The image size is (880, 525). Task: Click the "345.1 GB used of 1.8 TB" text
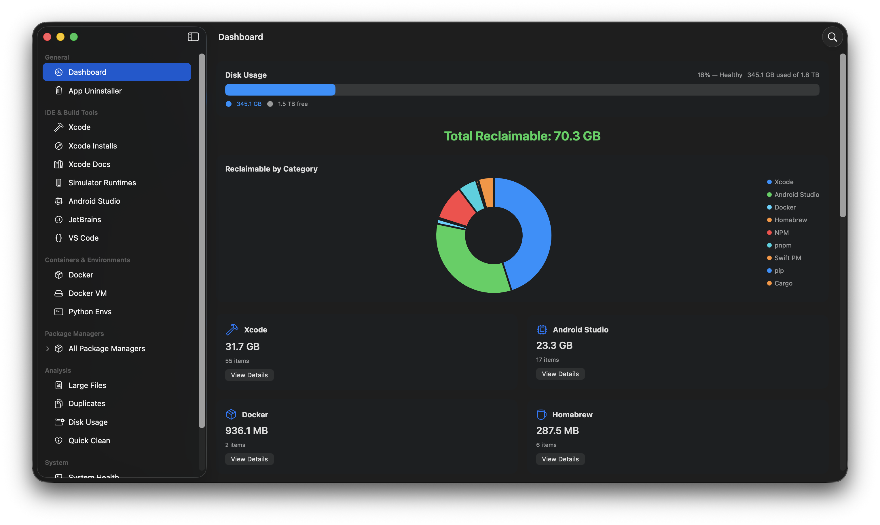pos(783,75)
